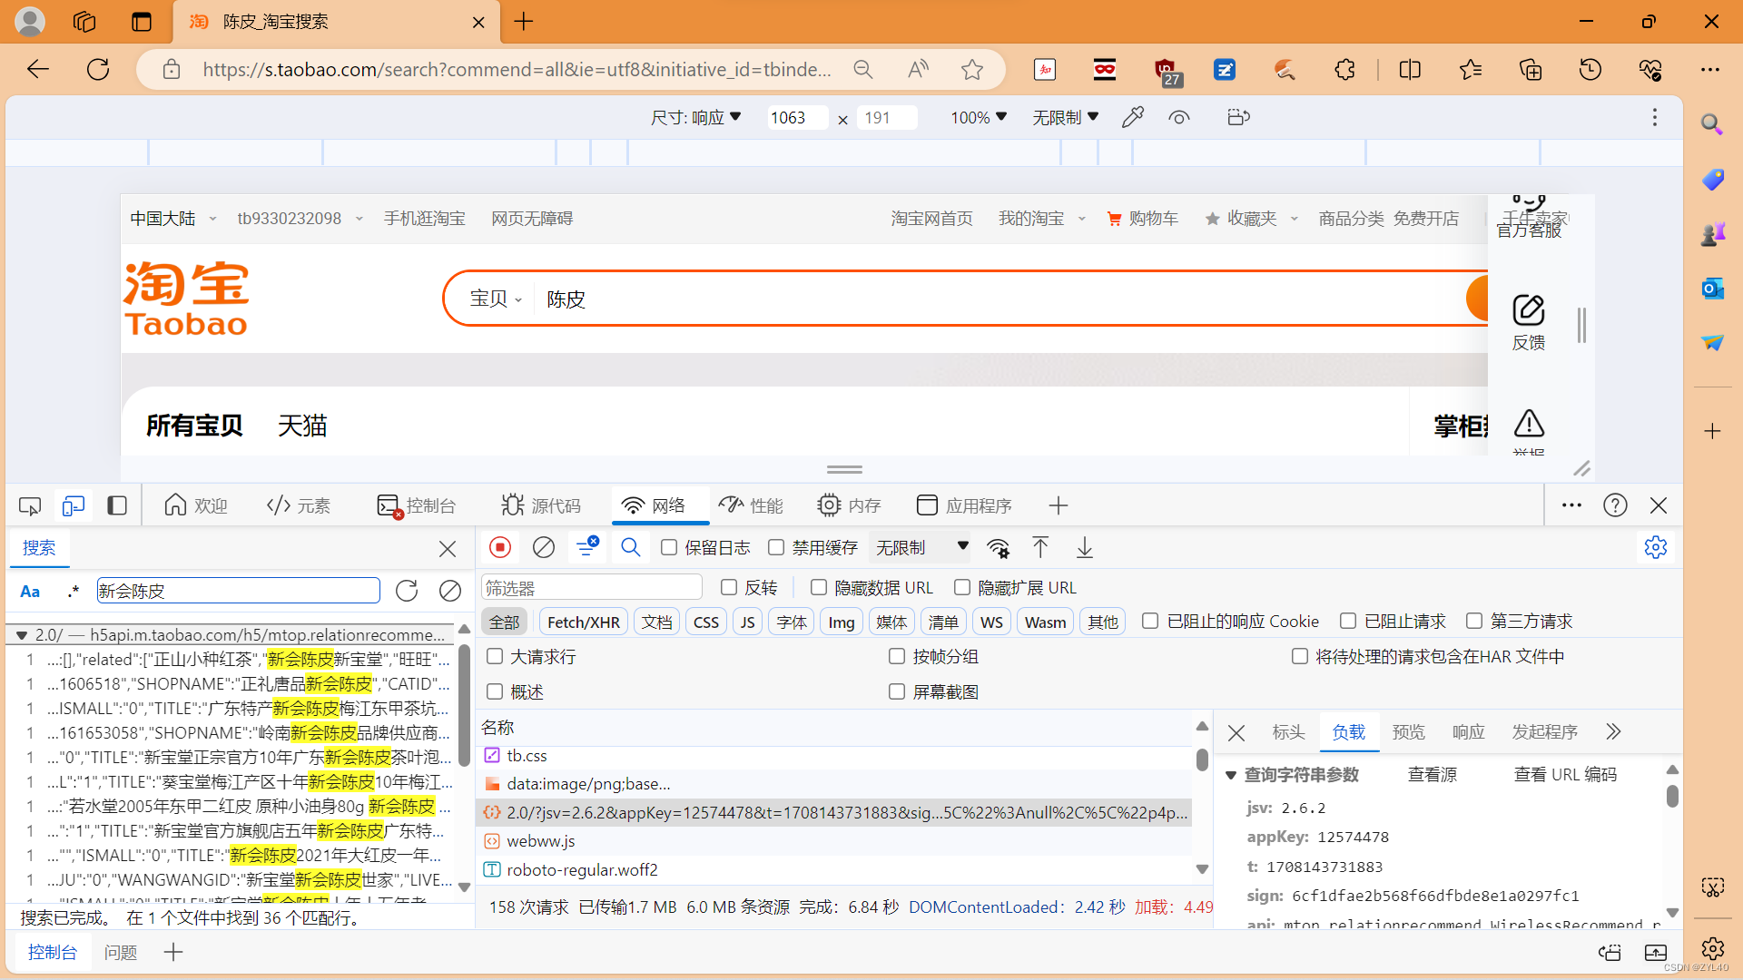The image size is (1743, 980).
Task: Collapse the 2.0/ search result group
Action: point(22,635)
